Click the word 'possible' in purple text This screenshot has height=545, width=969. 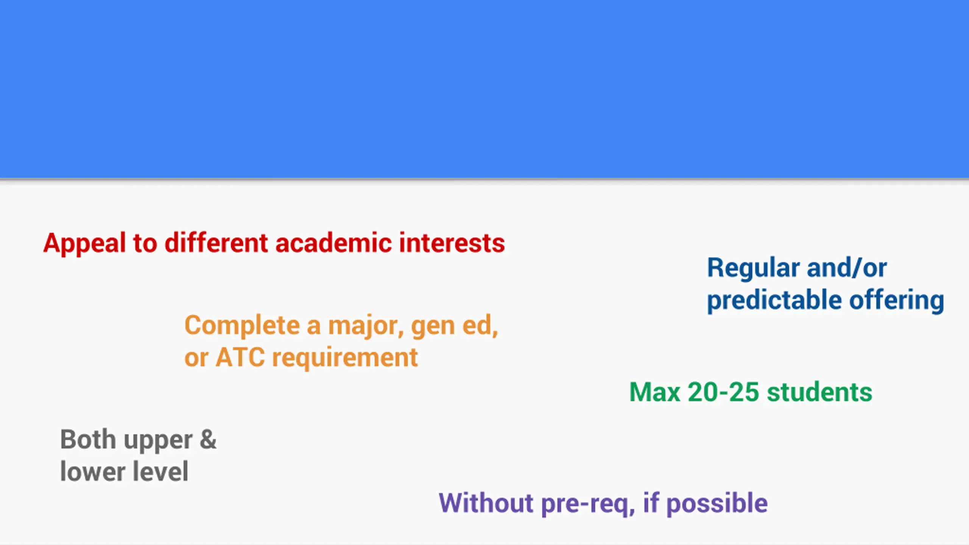[x=717, y=504]
